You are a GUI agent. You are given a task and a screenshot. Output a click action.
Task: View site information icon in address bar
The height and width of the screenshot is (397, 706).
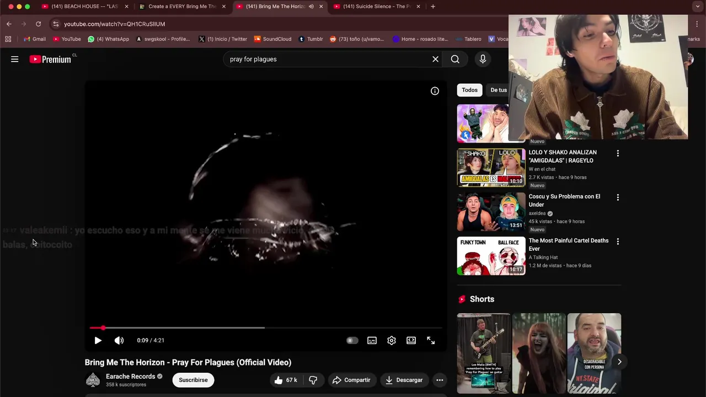tap(56, 24)
